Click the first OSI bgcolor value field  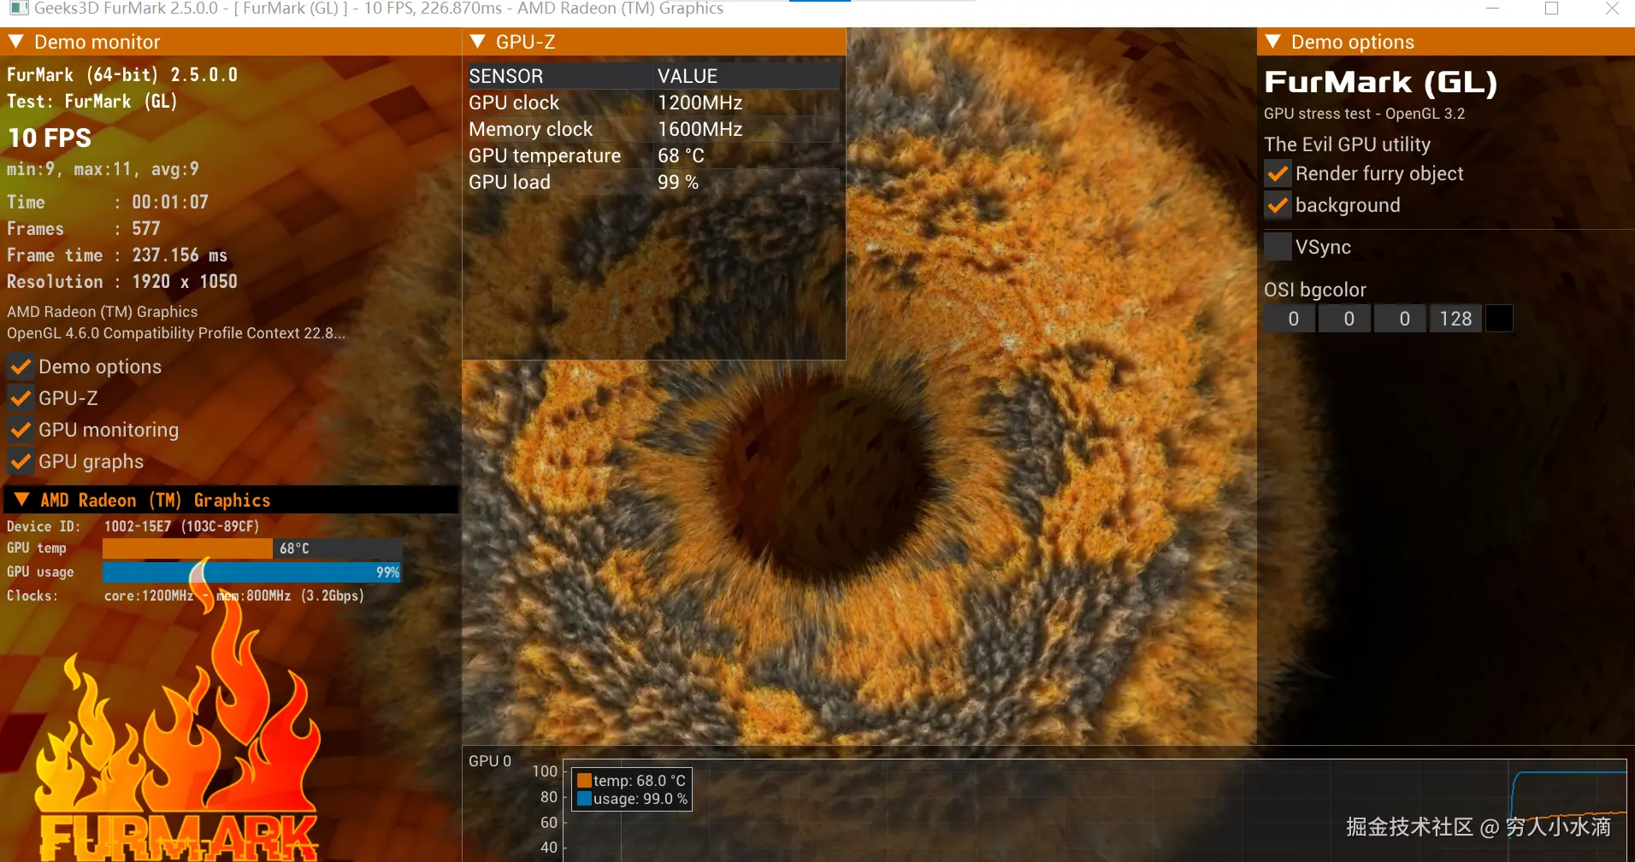1290,319
